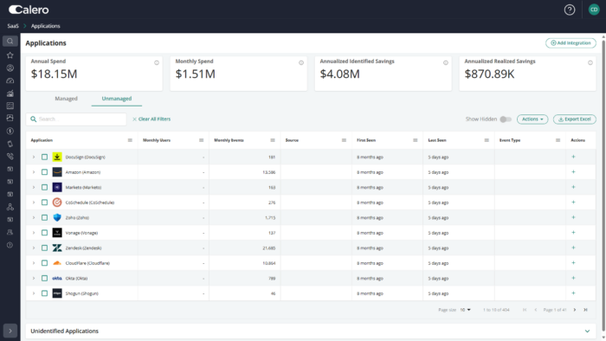Click Monthly Spend info icon

(x=301, y=62)
